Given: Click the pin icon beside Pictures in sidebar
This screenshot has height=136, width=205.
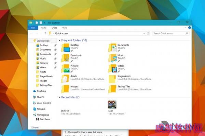Looking at the screenshot, I should 55,63.
